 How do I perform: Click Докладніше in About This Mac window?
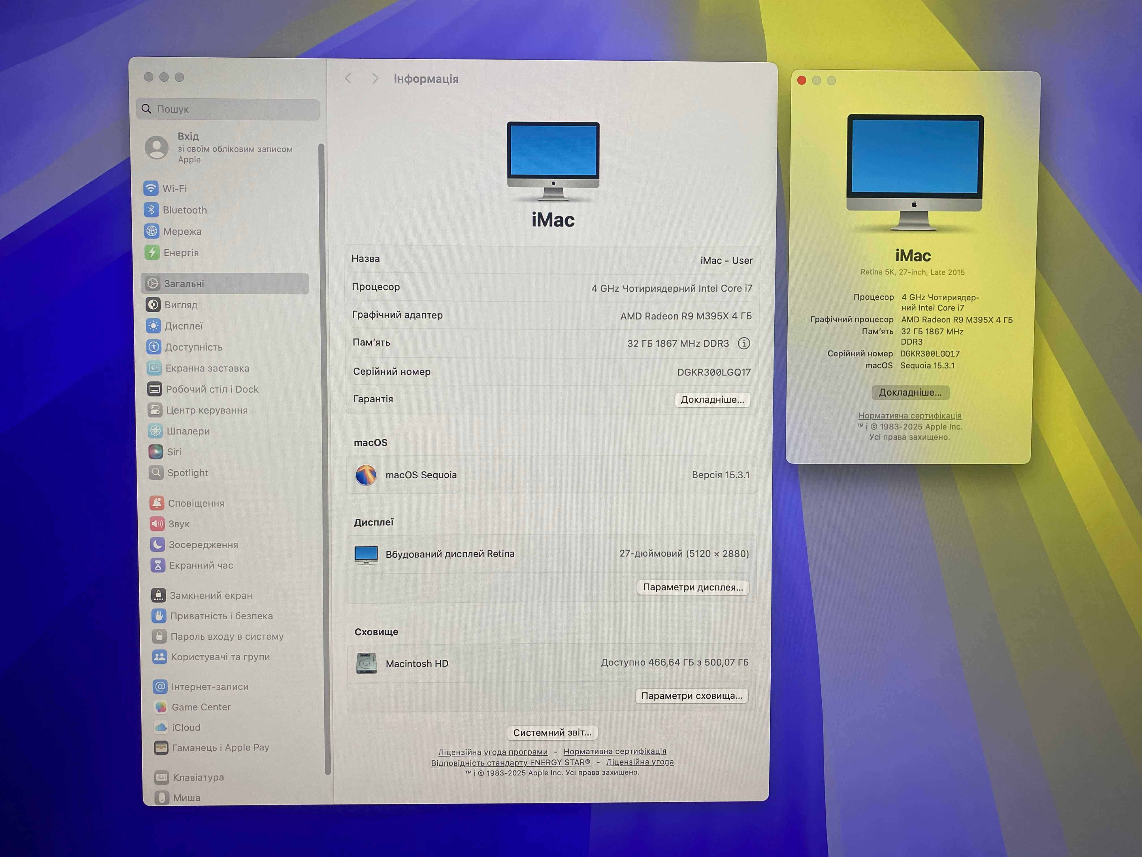coord(910,392)
